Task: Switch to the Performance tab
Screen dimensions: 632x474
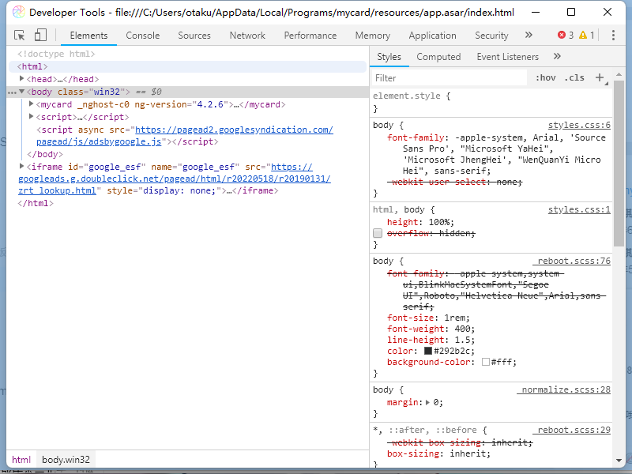Action: [x=310, y=36]
